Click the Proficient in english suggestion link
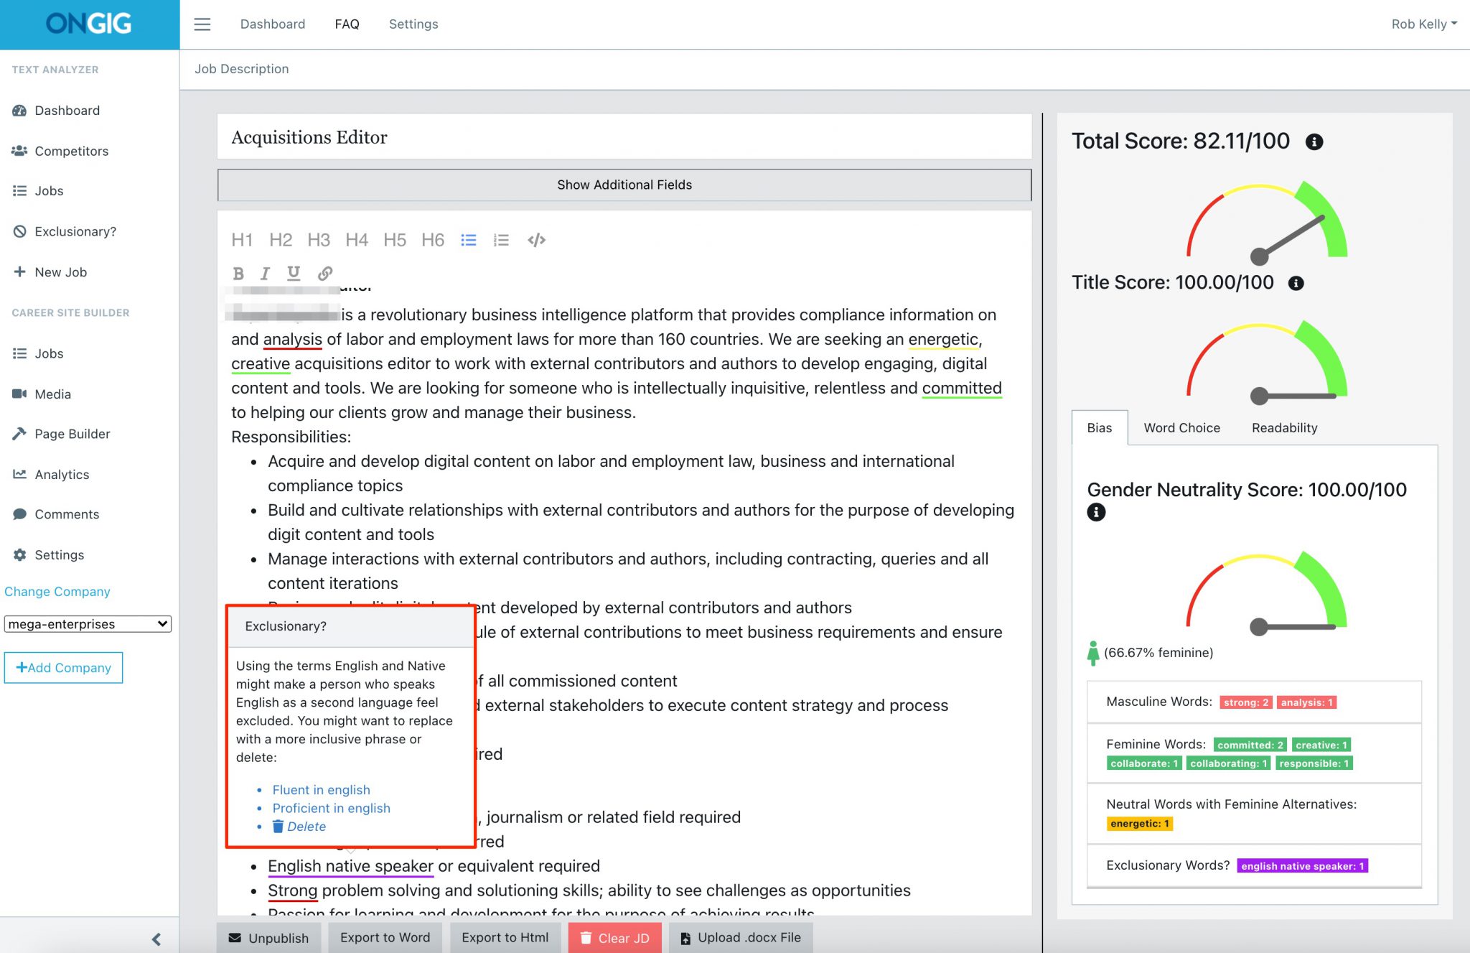The image size is (1470, 953). 334,807
